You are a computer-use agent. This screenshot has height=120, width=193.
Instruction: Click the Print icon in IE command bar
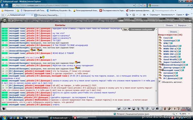[144, 15]
